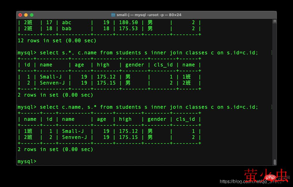Click the folder proxy icon in title bar

pyautogui.click(x=113, y=15)
